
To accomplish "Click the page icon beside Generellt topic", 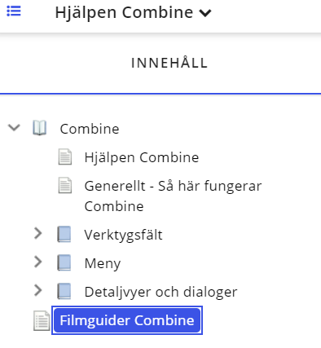I will click(x=65, y=185).
